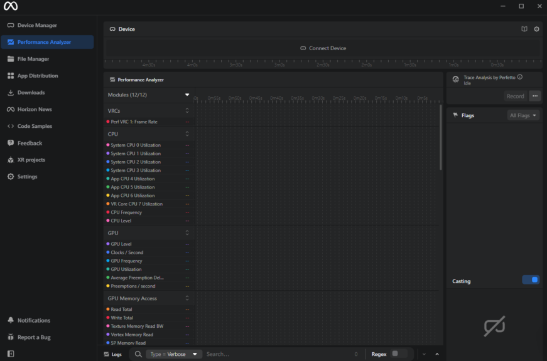Collapse the sidebar using the bottom-left panel icon

pyautogui.click(x=11, y=353)
